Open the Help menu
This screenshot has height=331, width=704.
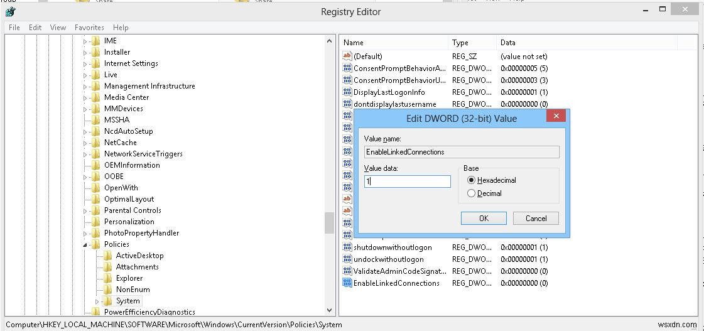click(x=121, y=28)
